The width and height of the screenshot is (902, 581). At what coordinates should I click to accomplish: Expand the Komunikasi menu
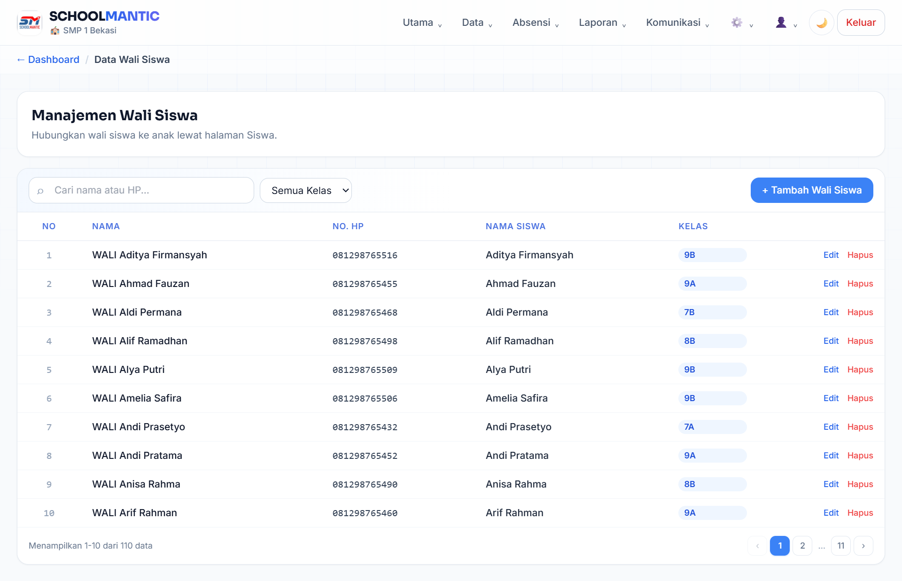click(x=677, y=23)
